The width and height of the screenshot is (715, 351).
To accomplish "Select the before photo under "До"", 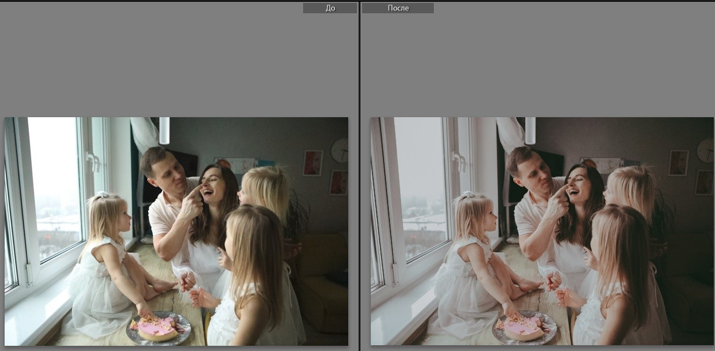I will tap(176, 231).
